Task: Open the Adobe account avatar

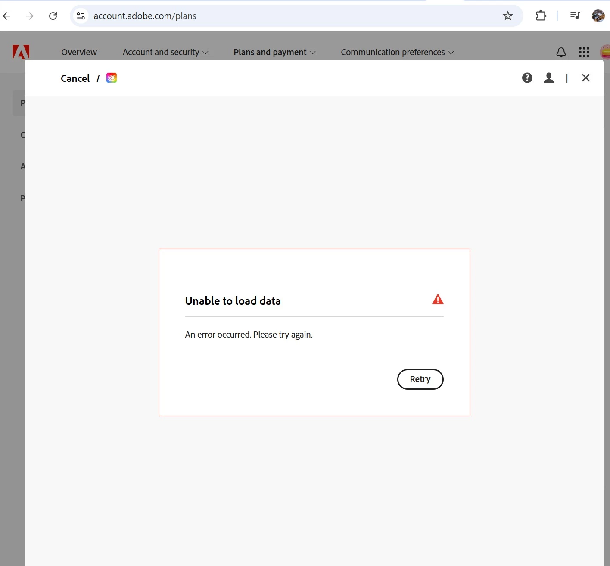Action: pyautogui.click(x=605, y=52)
